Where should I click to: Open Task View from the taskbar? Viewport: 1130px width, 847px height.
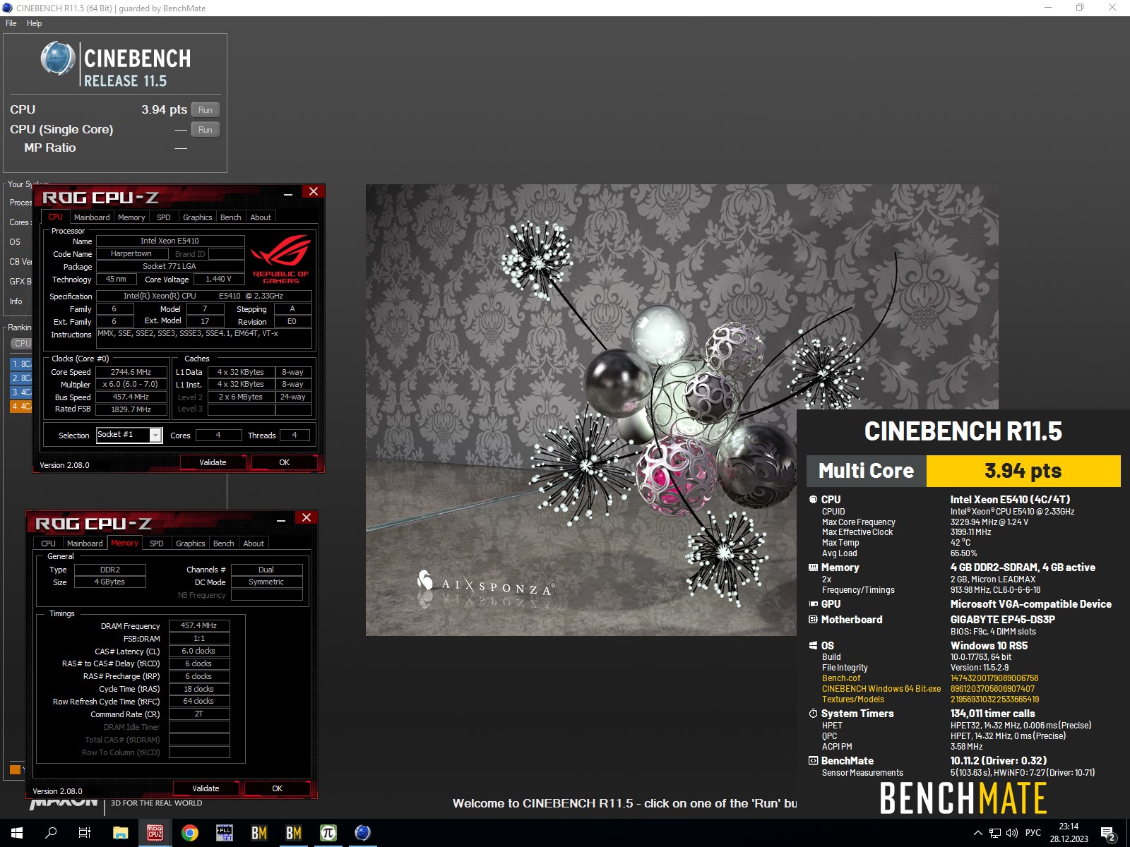(x=85, y=833)
